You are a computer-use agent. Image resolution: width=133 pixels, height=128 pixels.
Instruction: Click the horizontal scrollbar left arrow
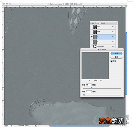(122, 126)
